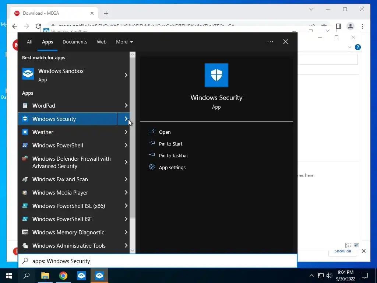Open Google Chrome from the taskbar
Viewport: 377px width, 283px height.
pyautogui.click(x=63, y=276)
